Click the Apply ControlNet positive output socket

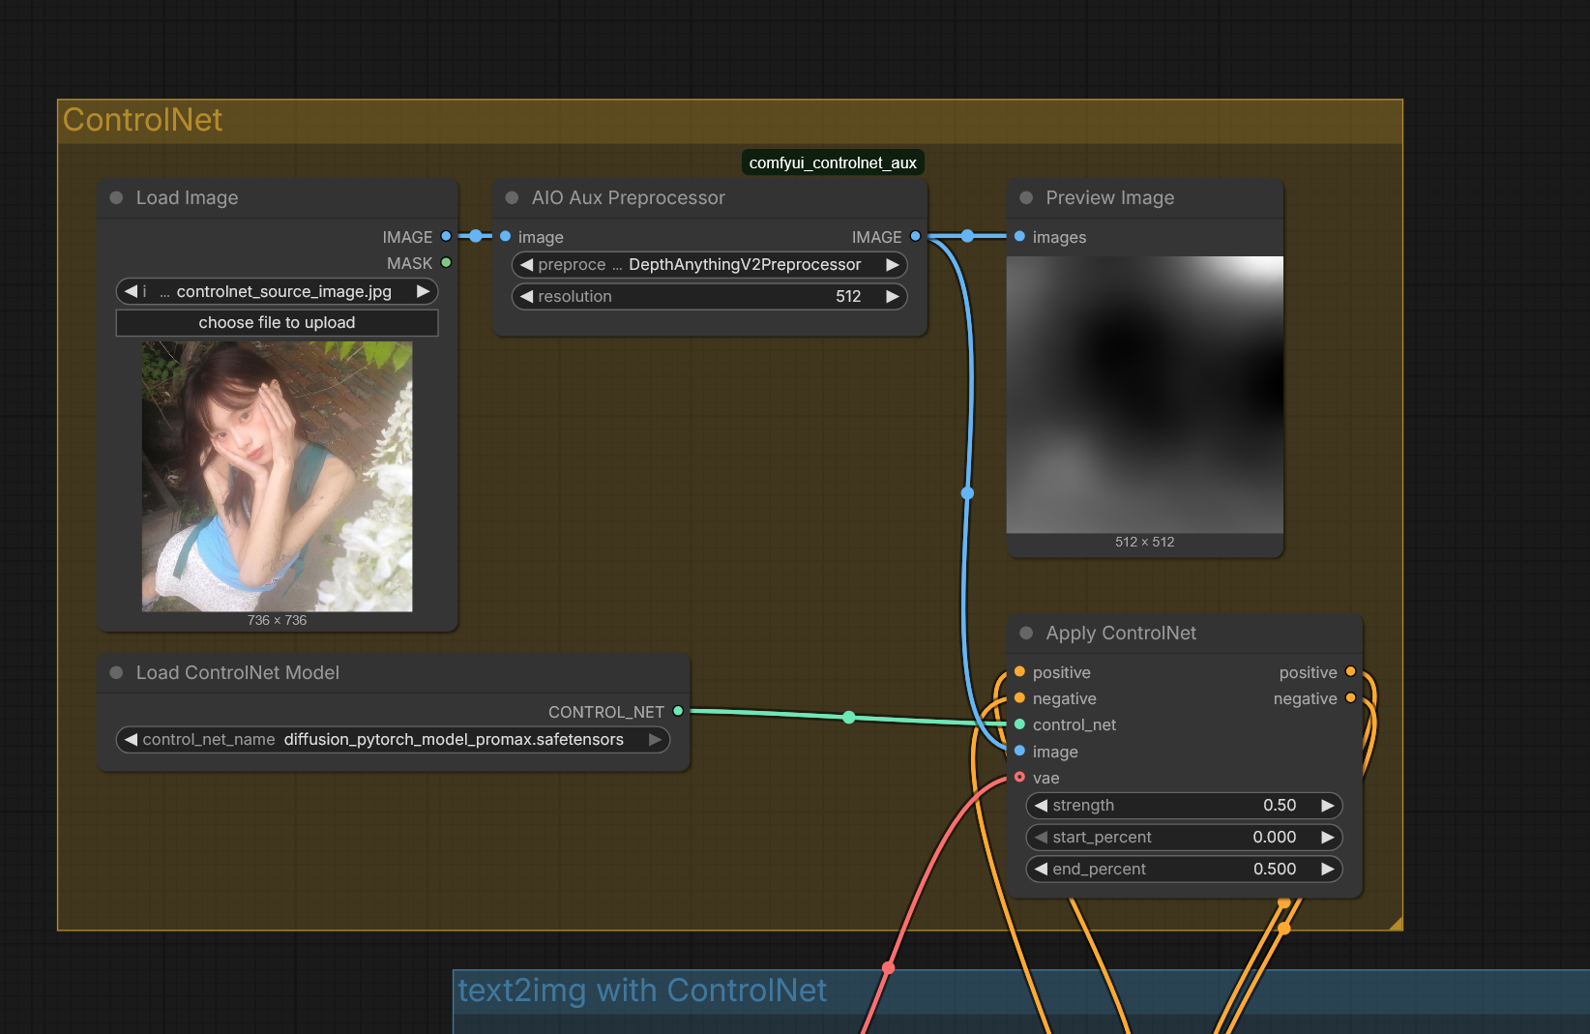[x=1350, y=671]
